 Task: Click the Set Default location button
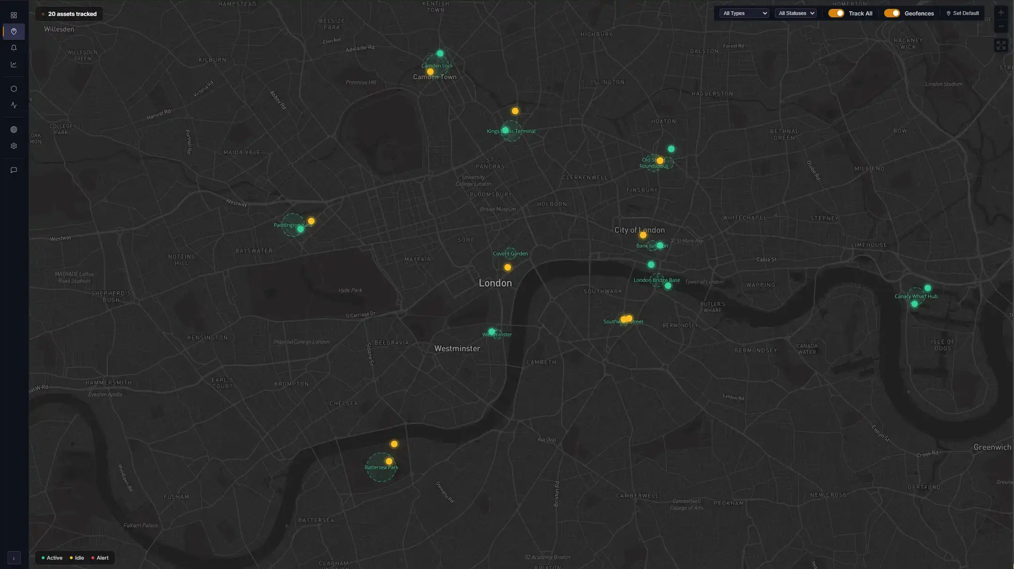point(962,13)
